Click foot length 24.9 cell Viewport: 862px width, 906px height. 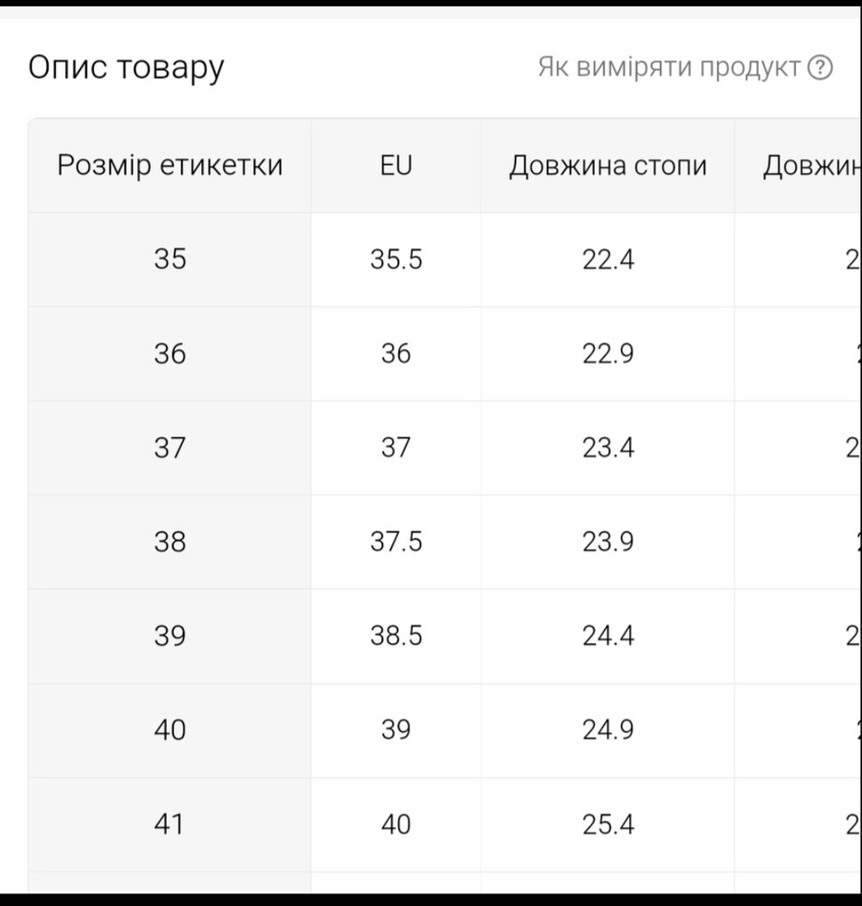[x=608, y=730]
